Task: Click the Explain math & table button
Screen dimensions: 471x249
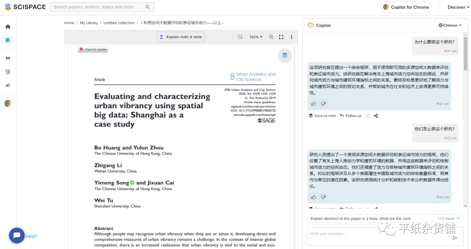Action: pos(181,37)
